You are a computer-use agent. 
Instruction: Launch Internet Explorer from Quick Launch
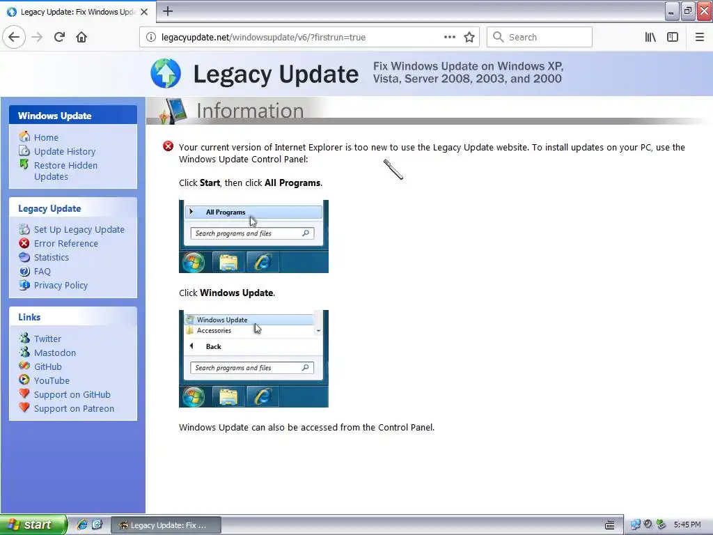82,525
